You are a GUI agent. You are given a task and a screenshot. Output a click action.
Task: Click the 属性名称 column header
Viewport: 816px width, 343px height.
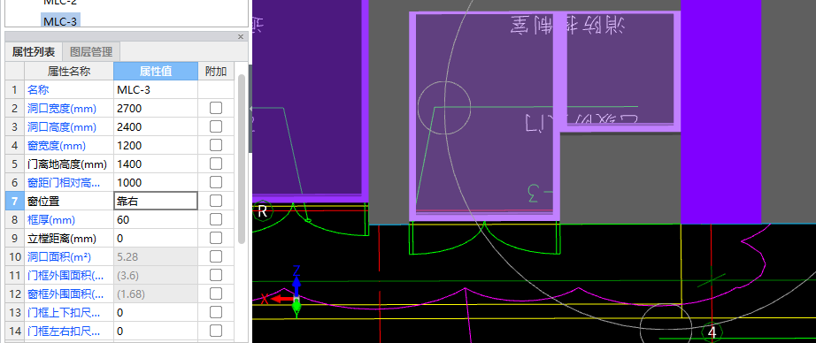tap(69, 72)
